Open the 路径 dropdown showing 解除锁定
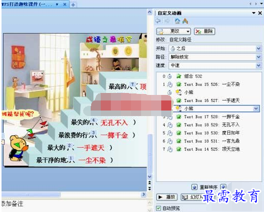This screenshot has height=212, width=264. point(215,57)
